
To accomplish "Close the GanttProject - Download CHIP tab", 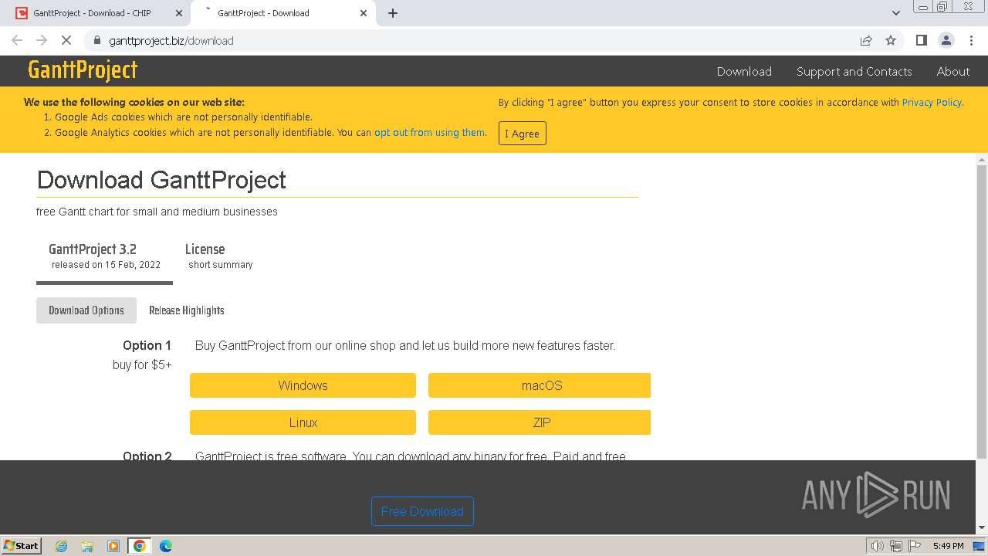I will point(179,13).
